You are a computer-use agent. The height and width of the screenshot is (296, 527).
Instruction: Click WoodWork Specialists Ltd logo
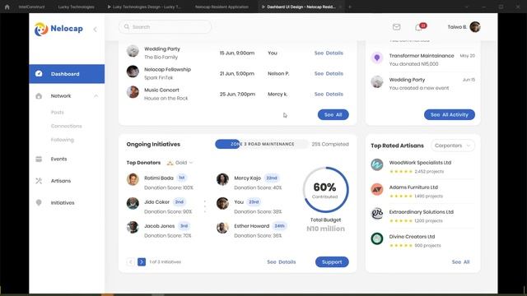click(377, 164)
